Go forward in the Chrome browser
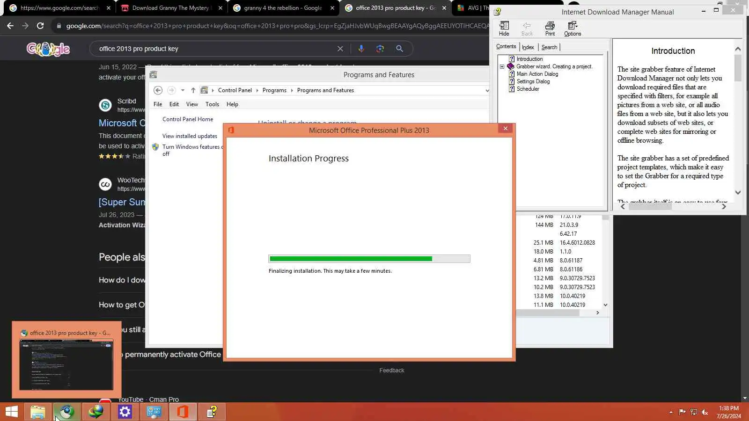 [x=25, y=26]
